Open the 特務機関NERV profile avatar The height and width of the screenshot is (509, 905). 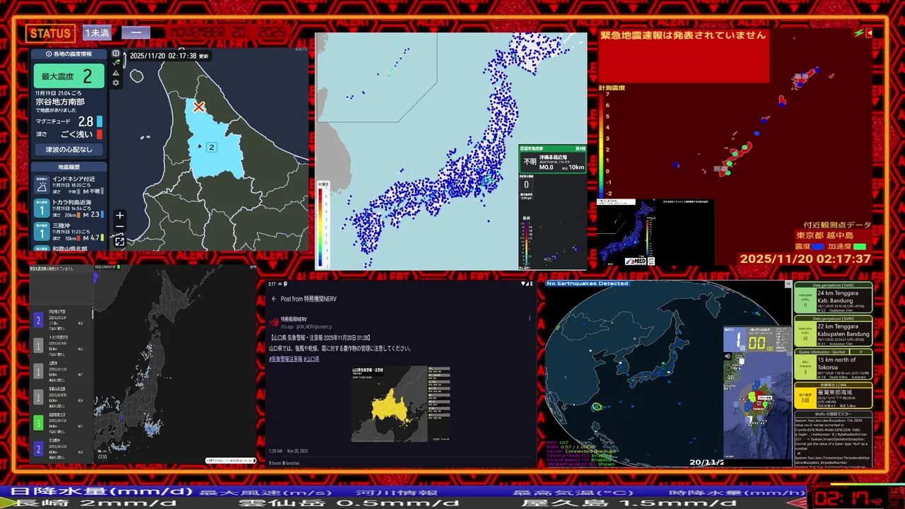click(x=274, y=322)
